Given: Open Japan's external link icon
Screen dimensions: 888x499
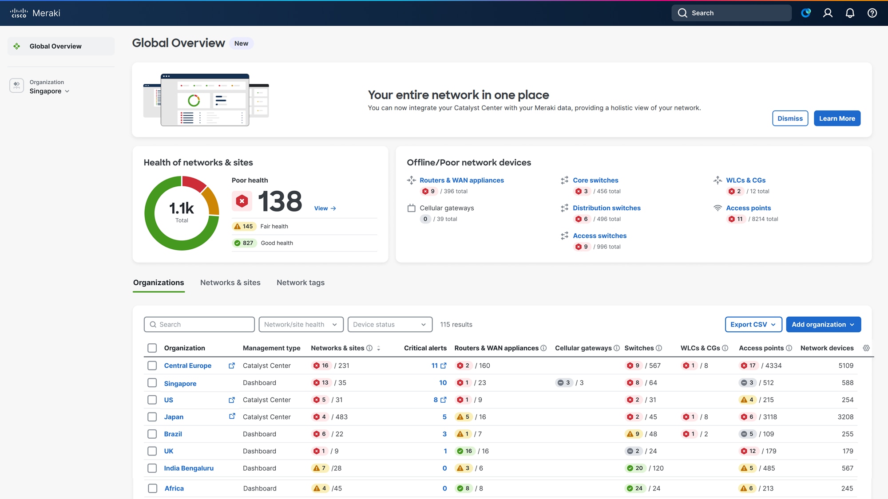Looking at the screenshot, I should (232, 416).
